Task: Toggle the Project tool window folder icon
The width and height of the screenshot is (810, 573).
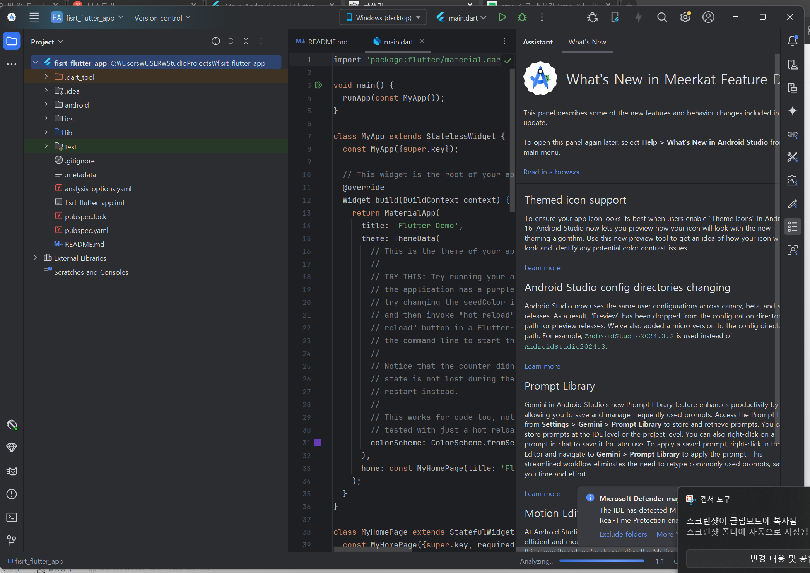Action: (x=12, y=41)
